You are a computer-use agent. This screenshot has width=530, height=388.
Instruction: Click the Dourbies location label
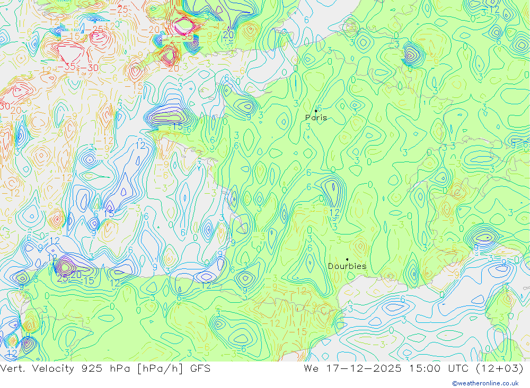pos(347,266)
